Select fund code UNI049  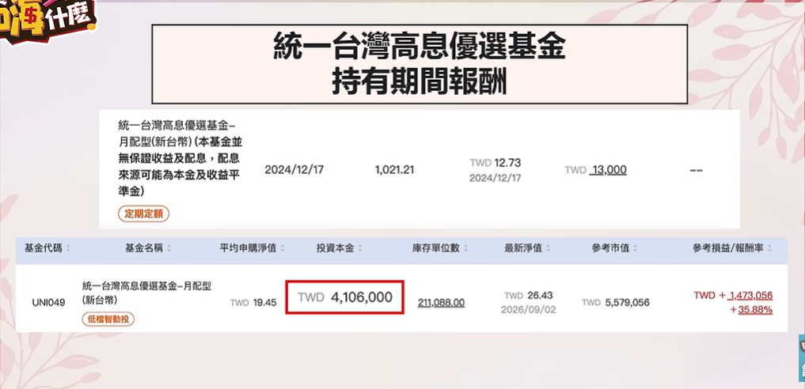49,303
